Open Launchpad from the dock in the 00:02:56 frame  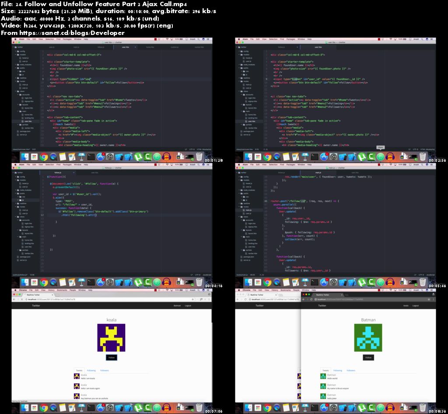tap(258, 157)
